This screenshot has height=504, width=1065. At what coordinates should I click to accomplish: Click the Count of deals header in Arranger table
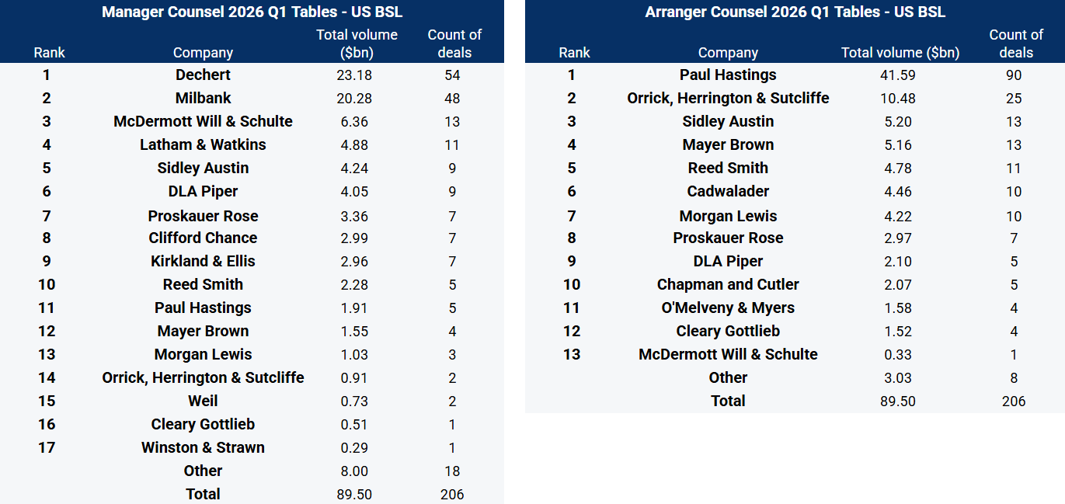click(1016, 43)
